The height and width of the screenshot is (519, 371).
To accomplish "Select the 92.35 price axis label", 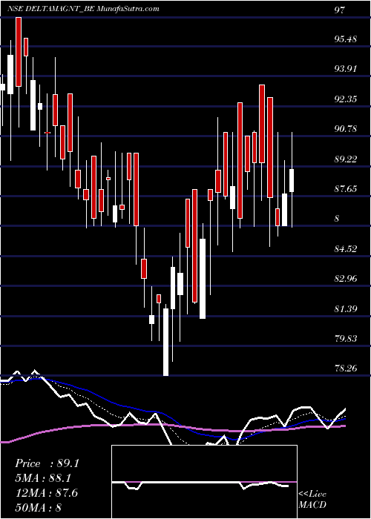I will [x=346, y=99].
